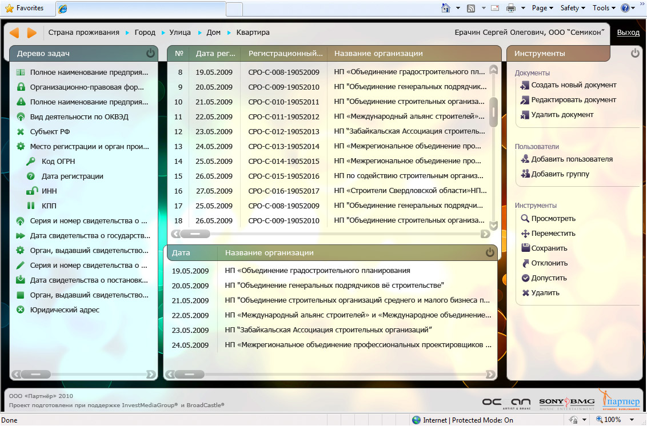This screenshot has width=647, height=426.
Task: Click the Выход logout link
Action: coord(628,33)
